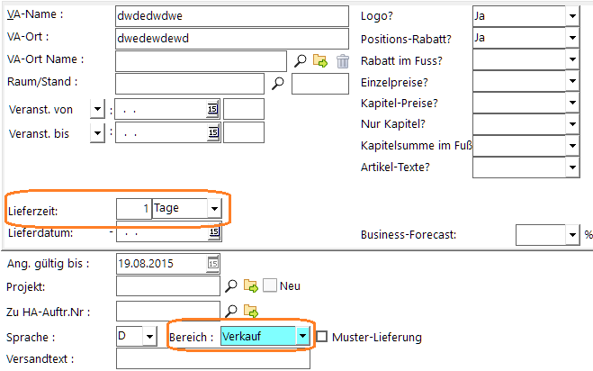Open folder icon next to Zu HA-Auftr.Nr
The height and width of the screenshot is (371, 593).
pyautogui.click(x=251, y=312)
